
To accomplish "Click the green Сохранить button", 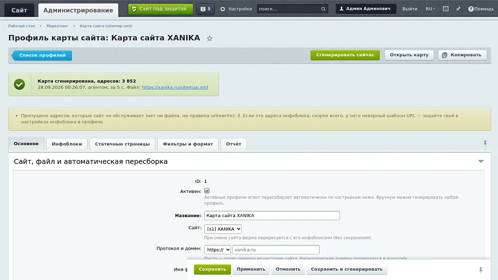I will click(212, 269).
